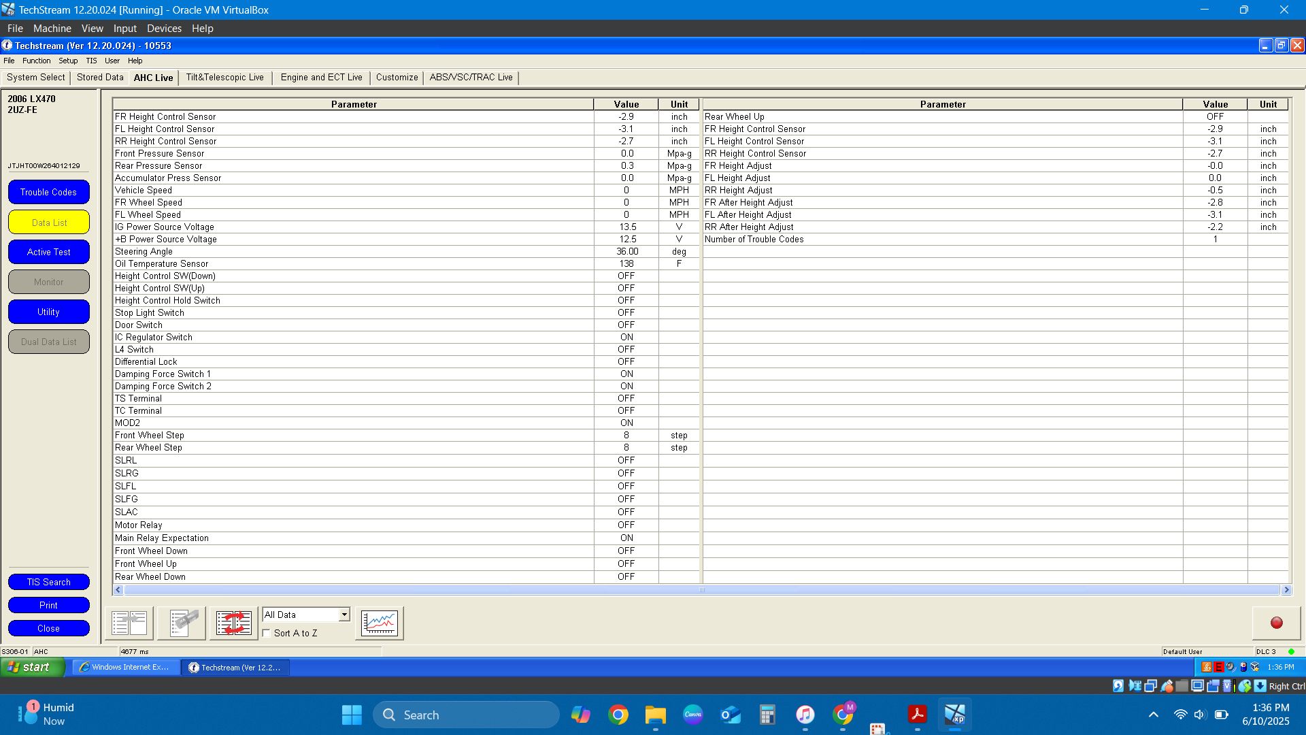Open ABS/VSC/TRAC Live tab
Viewport: 1306px width, 735px height.
click(x=471, y=77)
